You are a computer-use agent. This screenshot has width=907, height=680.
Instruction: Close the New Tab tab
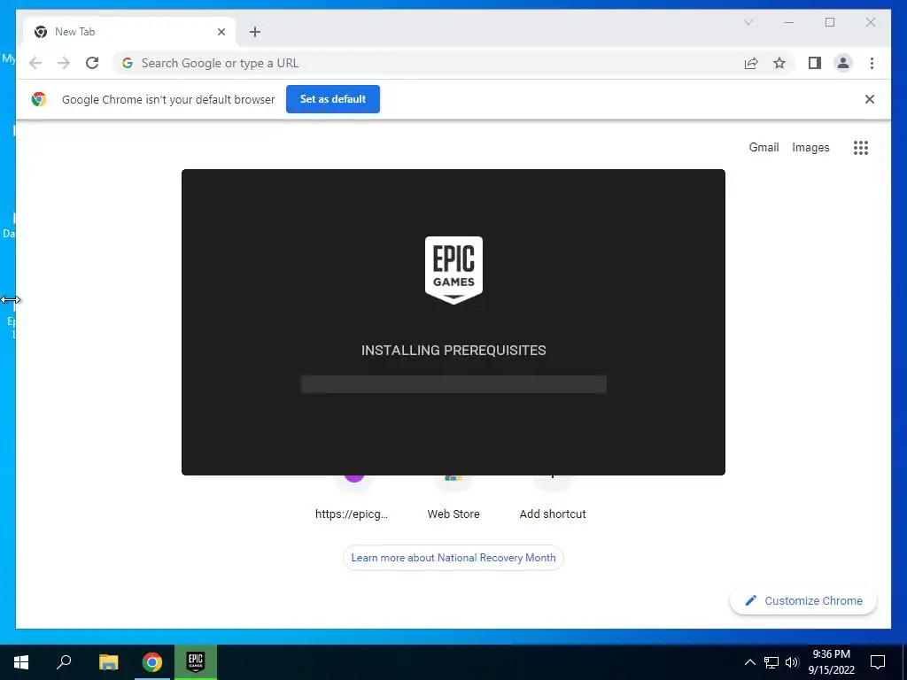pyautogui.click(x=221, y=32)
